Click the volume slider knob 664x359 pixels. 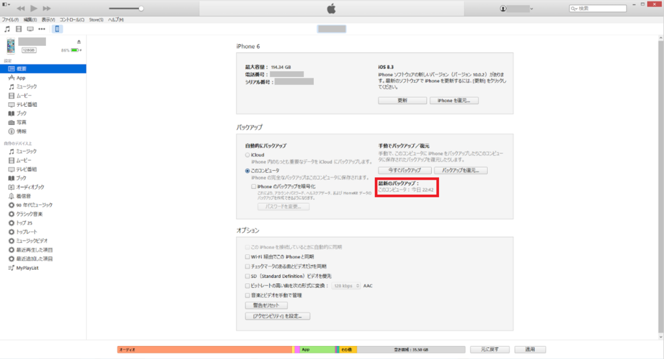[x=141, y=8]
